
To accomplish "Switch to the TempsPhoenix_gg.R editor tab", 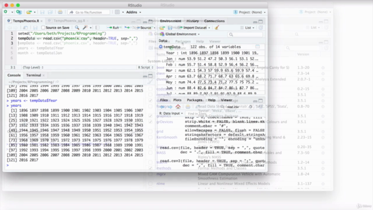I will pos(69,21).
